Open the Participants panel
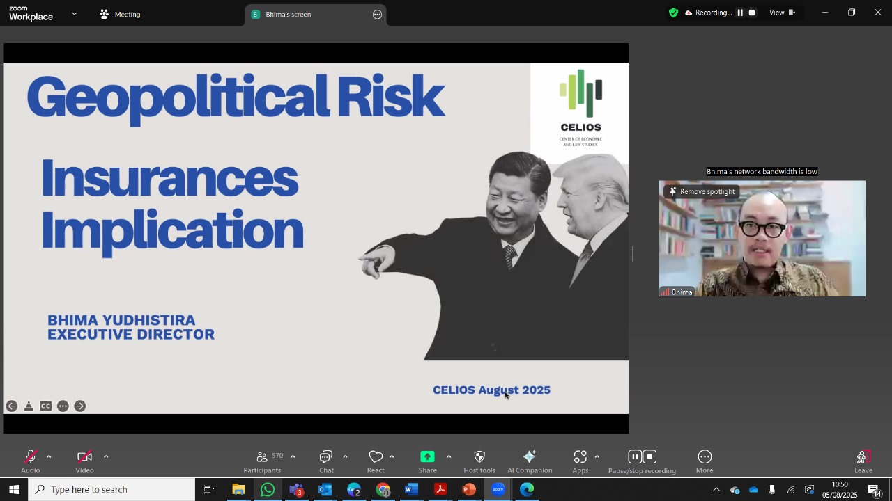This screenshot has width=892, height=501. pyautogui.click(x=262, y=462)
